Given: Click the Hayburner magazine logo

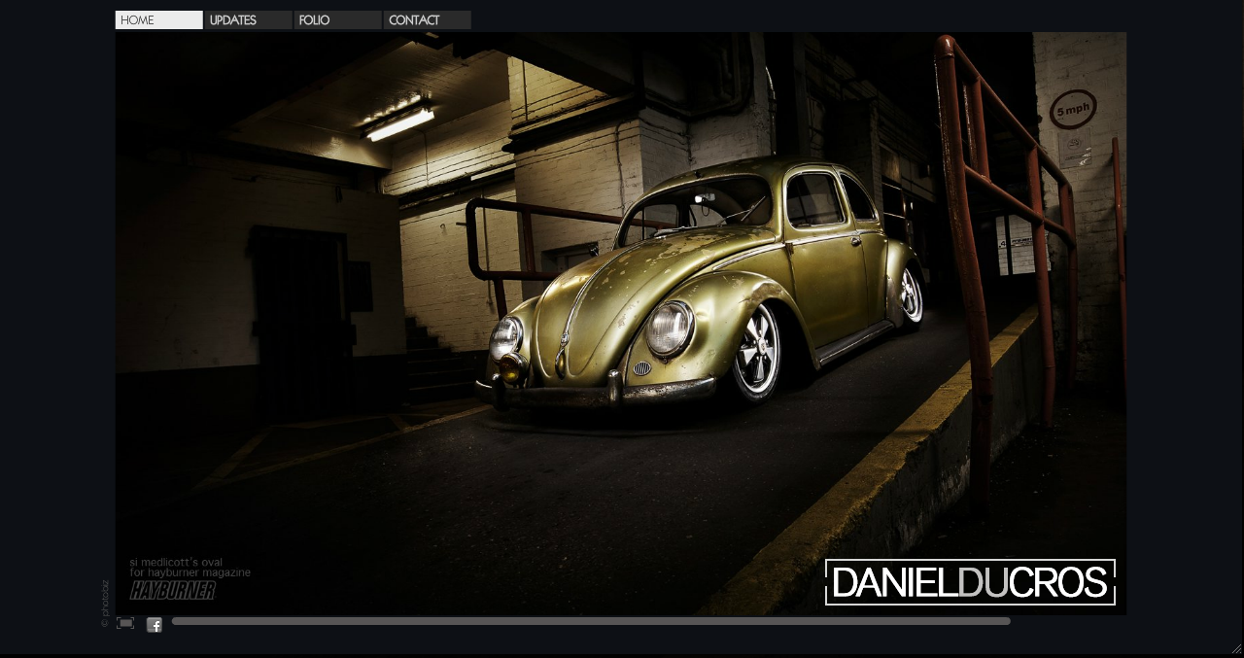Looking at the screenshot, I should (x=173, y=591).
